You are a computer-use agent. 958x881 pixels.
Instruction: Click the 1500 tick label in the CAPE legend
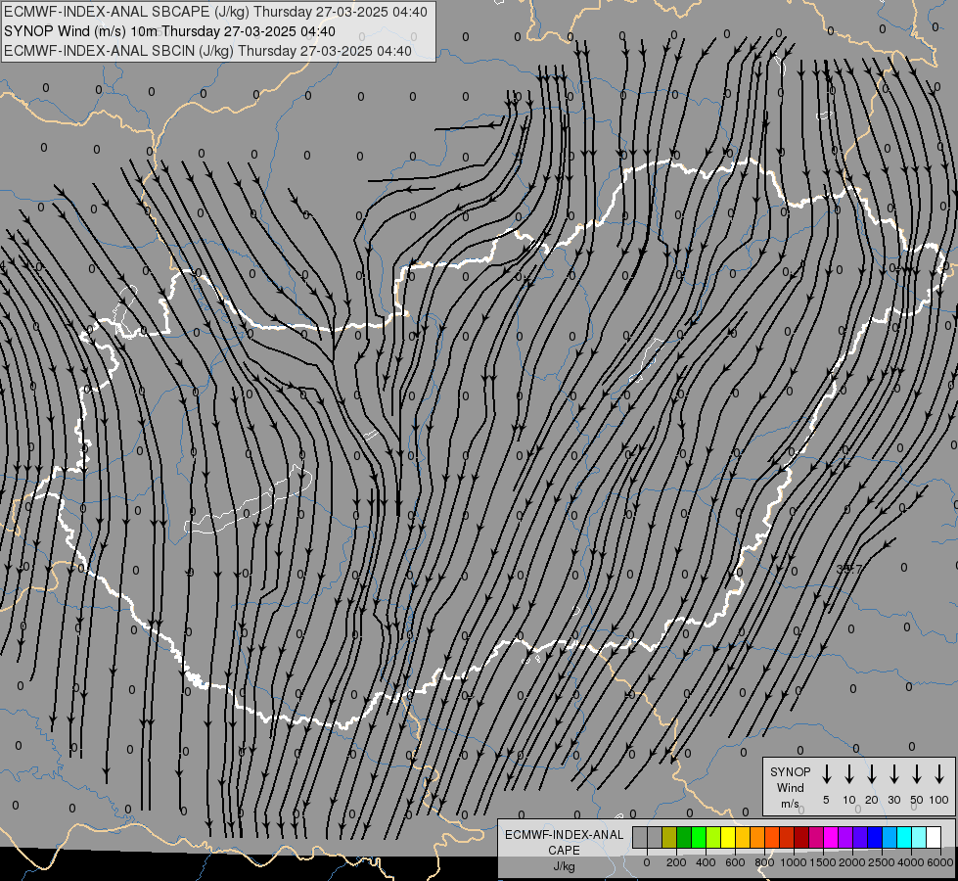[823, 862]
